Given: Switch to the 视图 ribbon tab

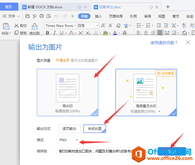Looking at the screenshot, I should (162, 16).
